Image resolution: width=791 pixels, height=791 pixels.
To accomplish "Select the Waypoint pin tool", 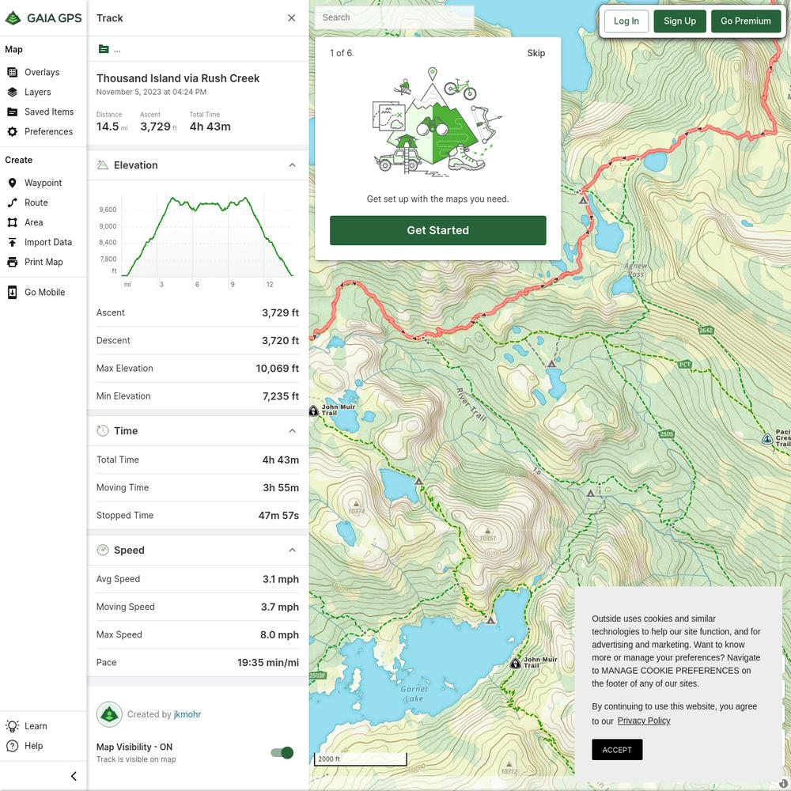I will tap(34, 183).
